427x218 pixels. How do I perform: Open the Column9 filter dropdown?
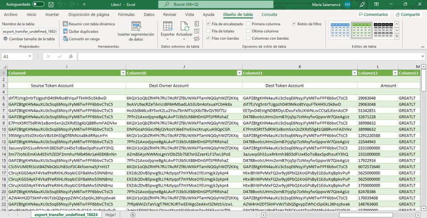click(123, 72)
